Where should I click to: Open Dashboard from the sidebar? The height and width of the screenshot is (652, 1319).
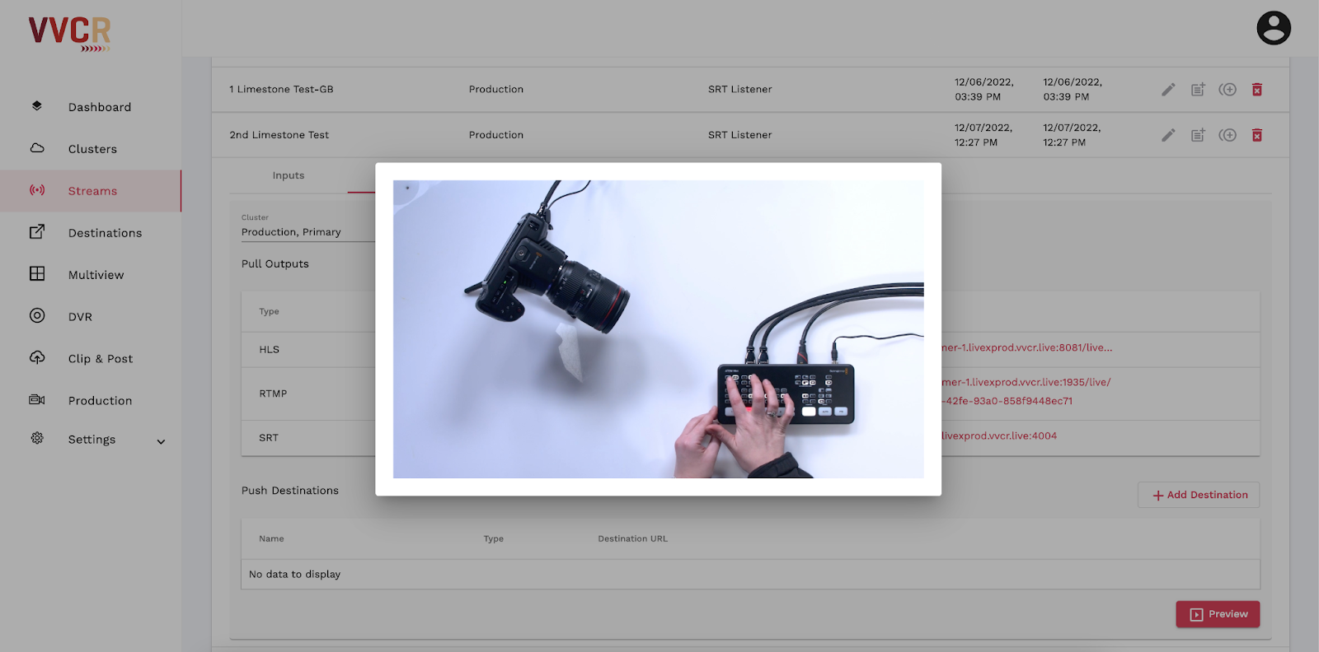[x=100, y=107]
